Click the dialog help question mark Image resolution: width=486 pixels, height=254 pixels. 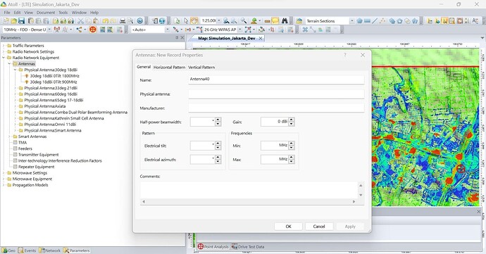click(344, 55)
